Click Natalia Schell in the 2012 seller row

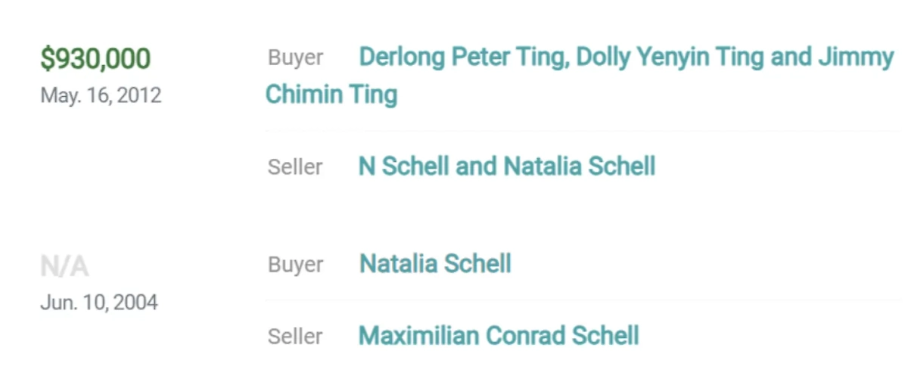tap(579, 166)
